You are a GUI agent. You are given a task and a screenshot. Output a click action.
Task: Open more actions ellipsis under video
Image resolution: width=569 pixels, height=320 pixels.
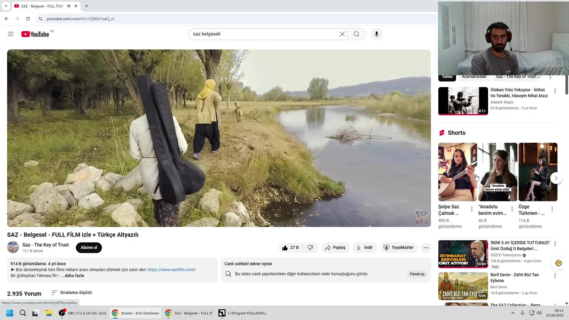tap(426, 248)
